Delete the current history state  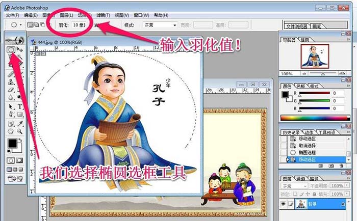coord(341,166)
